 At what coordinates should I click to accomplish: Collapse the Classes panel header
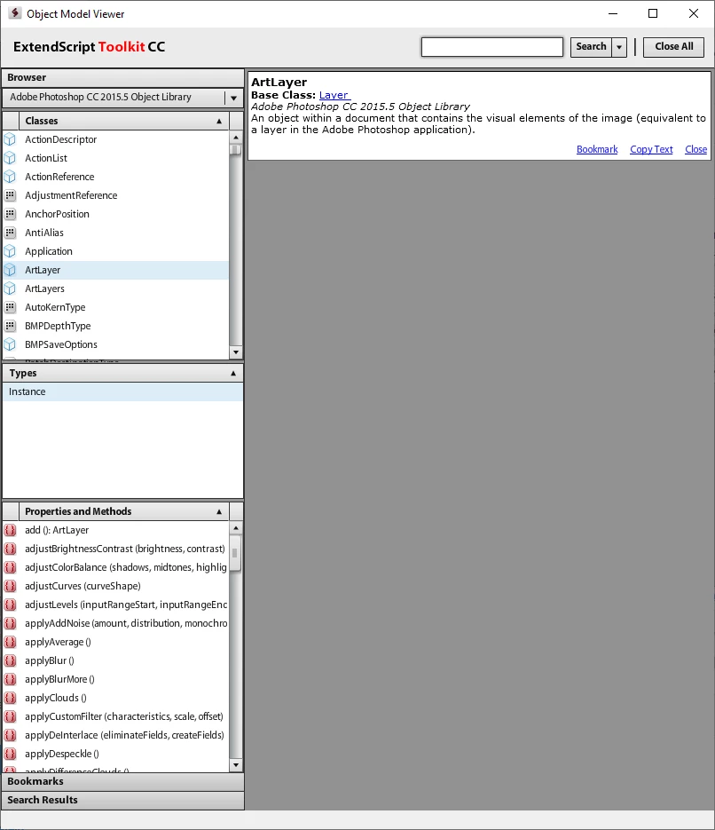click(x=124, y=121)
